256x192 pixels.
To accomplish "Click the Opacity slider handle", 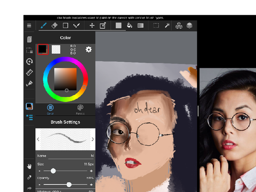I will click(x=69, y=185).
